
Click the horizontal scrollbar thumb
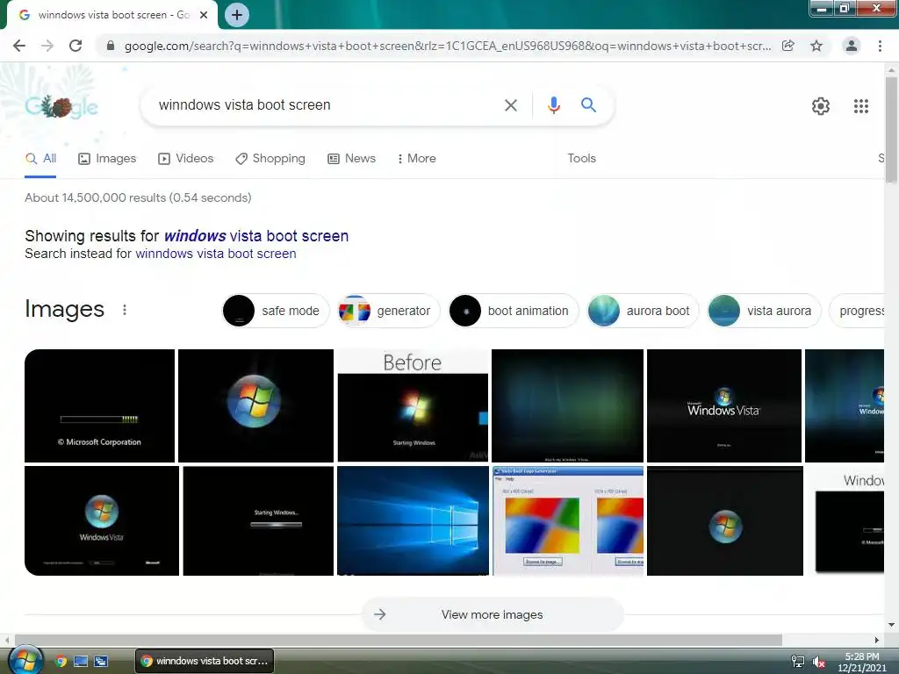399,640
